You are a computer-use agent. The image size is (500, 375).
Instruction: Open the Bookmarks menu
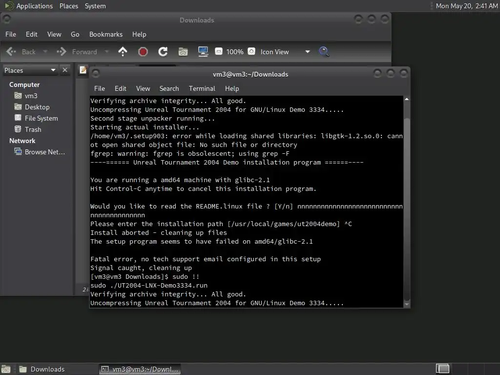coord(106,34)
